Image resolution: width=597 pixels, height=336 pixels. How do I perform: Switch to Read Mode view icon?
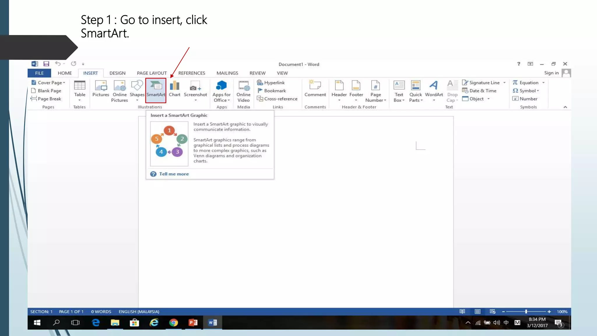coord(462,311)
